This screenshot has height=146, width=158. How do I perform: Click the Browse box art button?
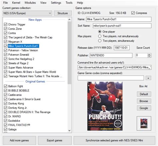pos(144,101)
